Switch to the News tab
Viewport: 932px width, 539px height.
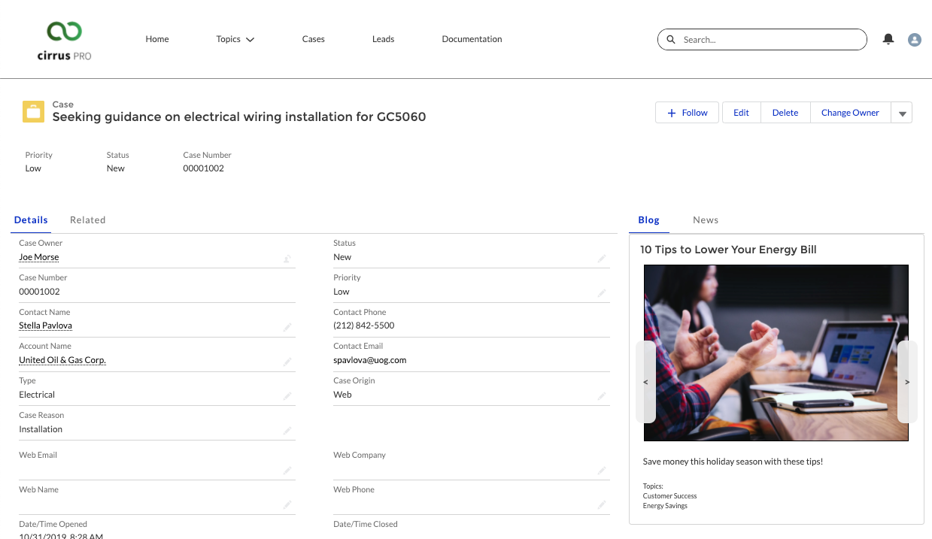[x=705, y=220]
